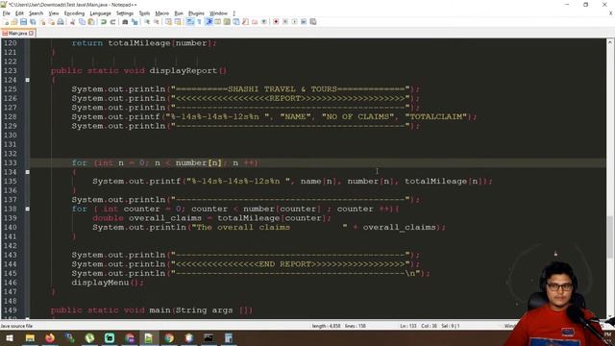Click the Open file toolbar icon
The height and width of the screenshot is (346, 615).
[14, 21]
